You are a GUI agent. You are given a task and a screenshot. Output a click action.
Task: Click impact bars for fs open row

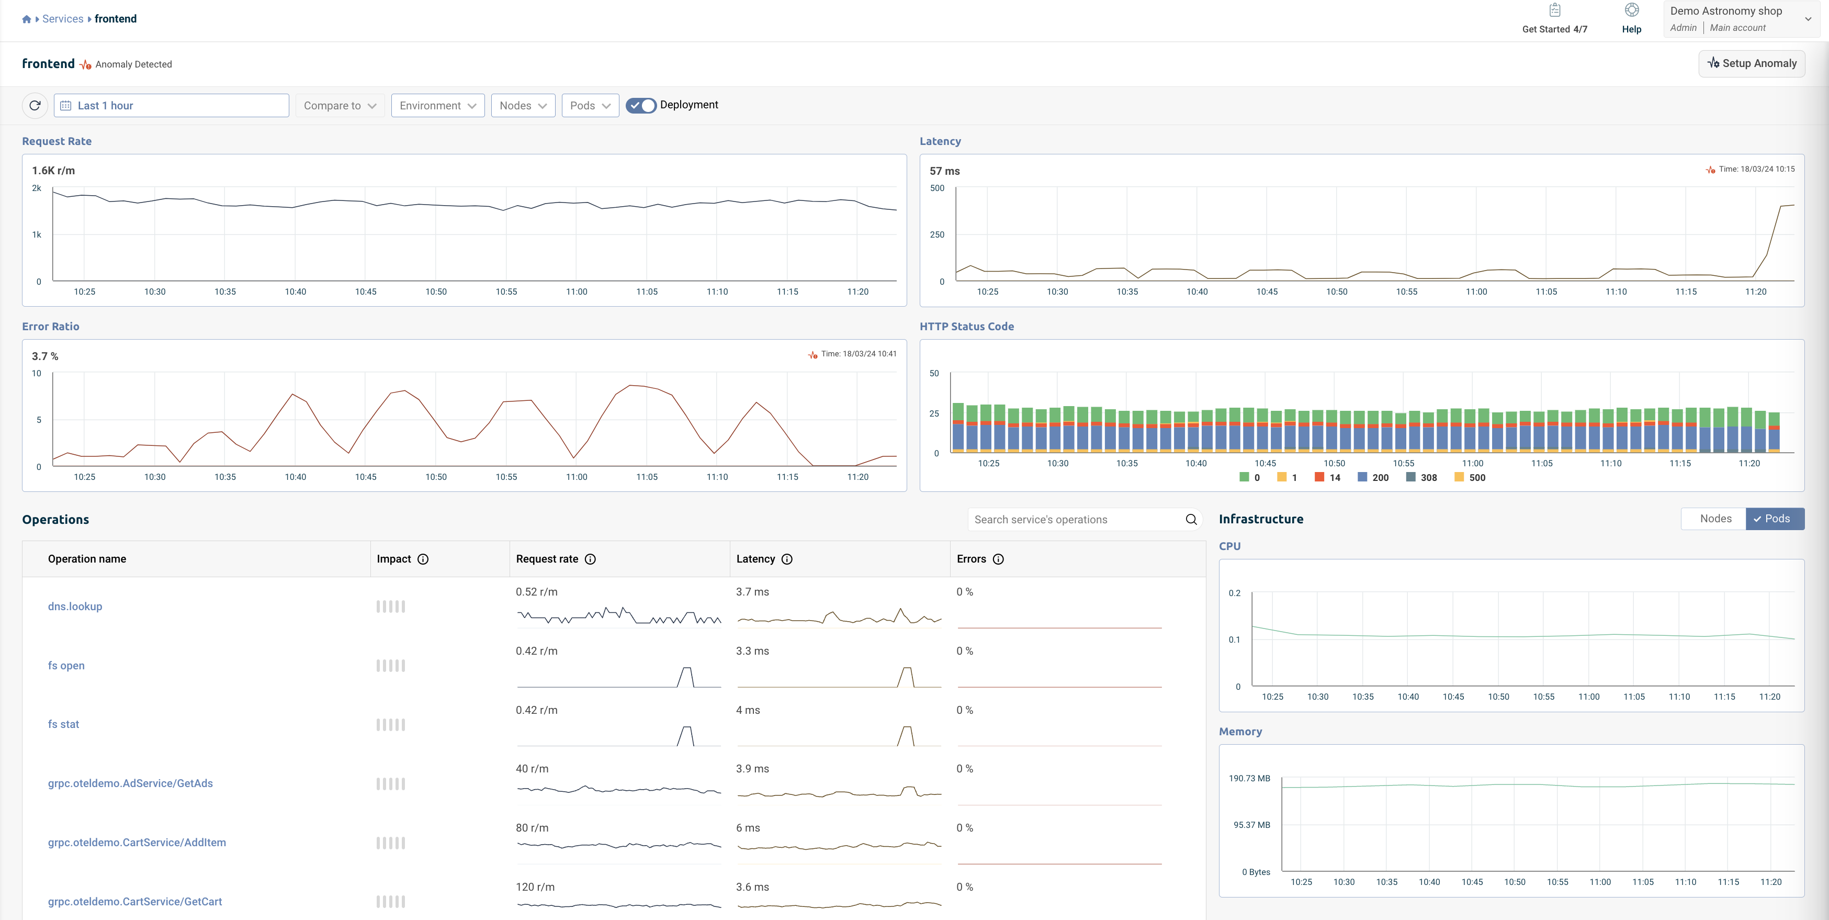[390, 666]
